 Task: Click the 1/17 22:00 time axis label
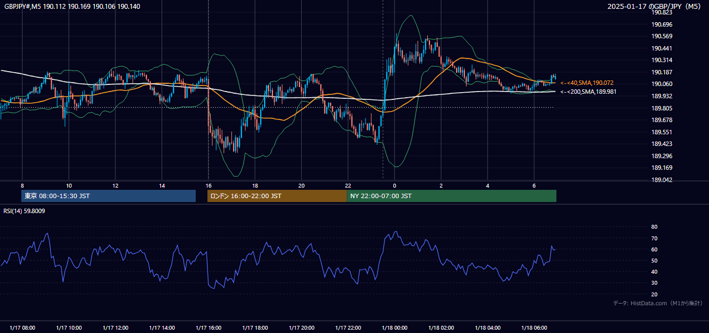pos(348,328)
